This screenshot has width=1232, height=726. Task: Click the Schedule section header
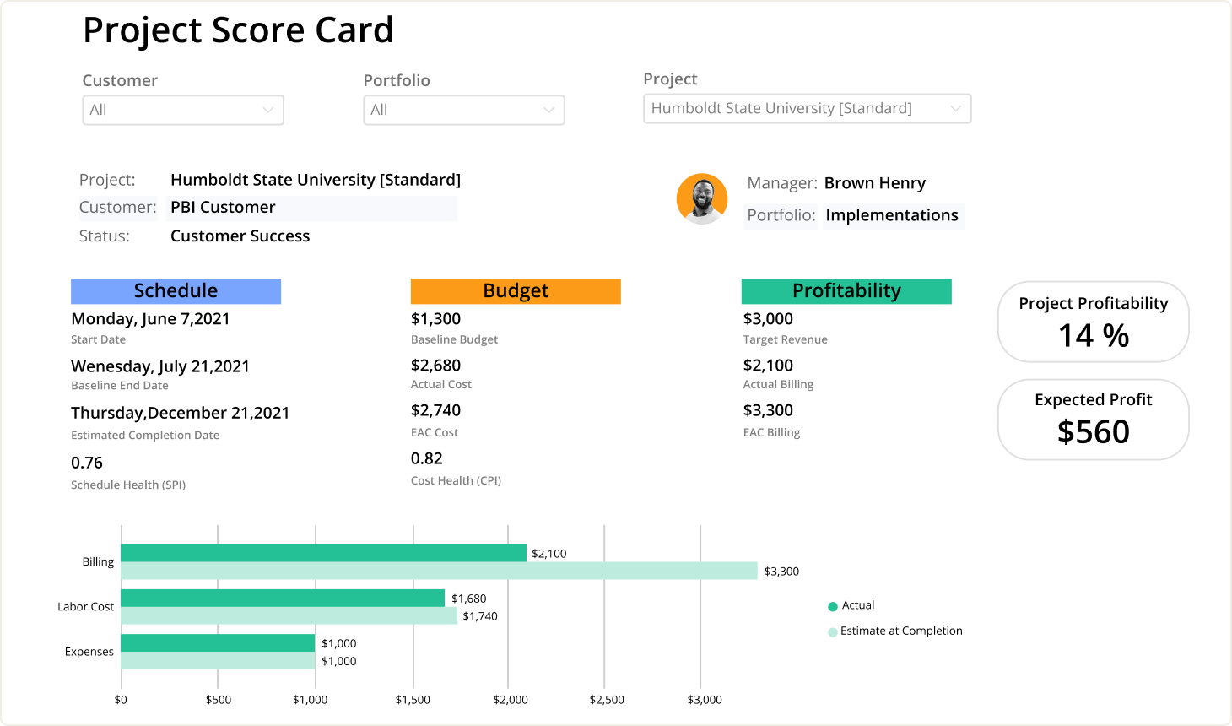point(176,290)
